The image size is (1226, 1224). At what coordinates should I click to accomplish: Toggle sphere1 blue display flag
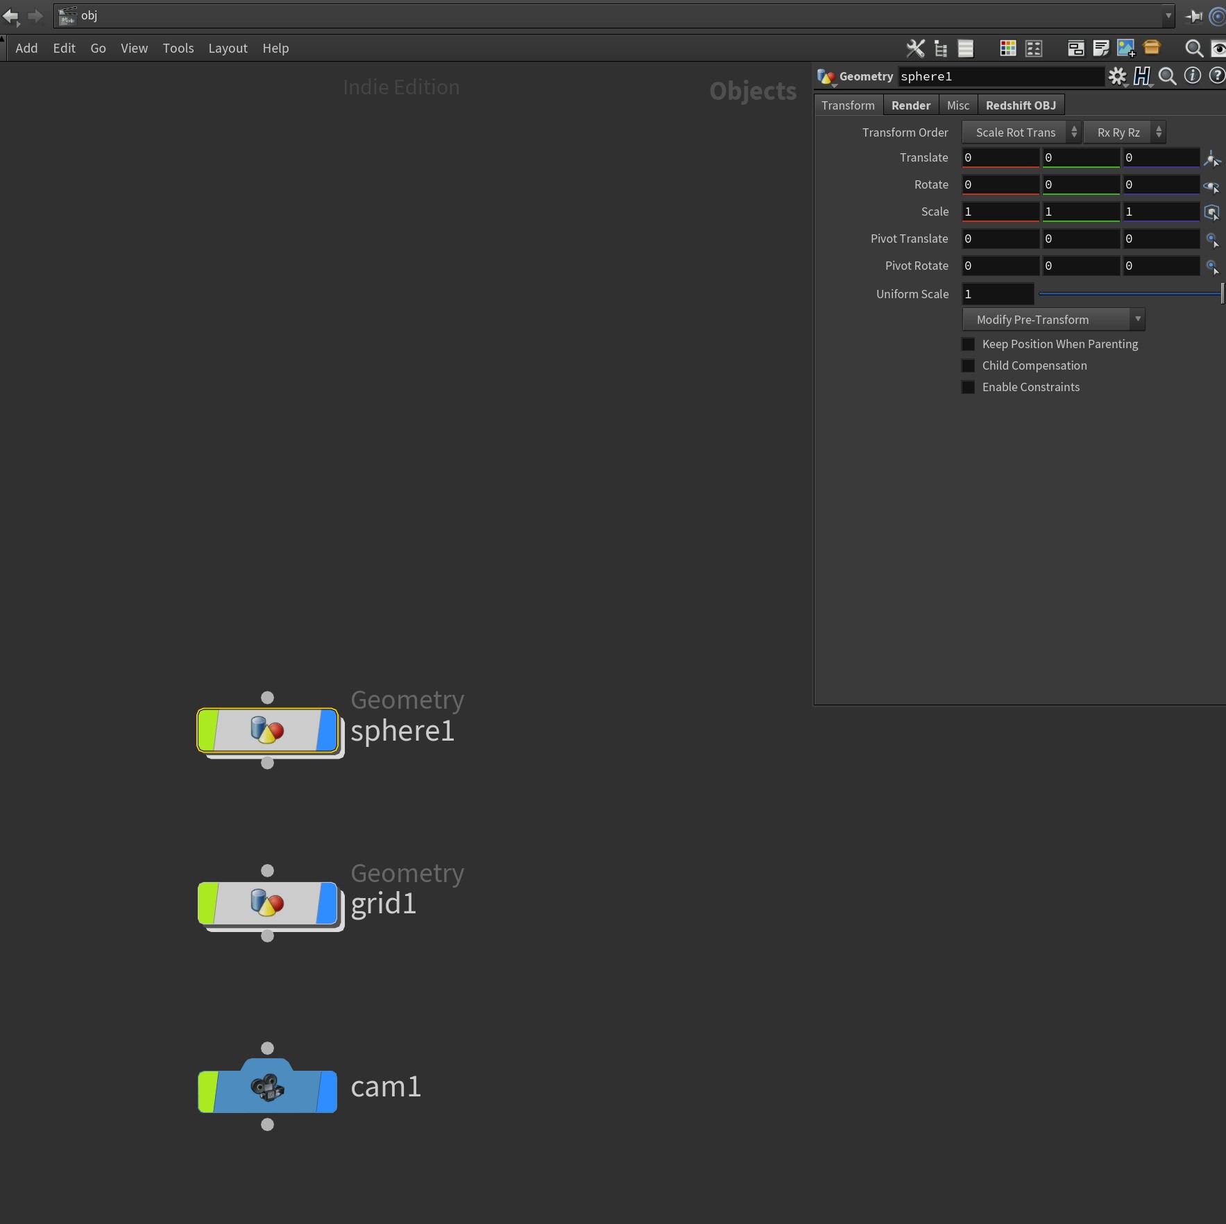[327, 730]
